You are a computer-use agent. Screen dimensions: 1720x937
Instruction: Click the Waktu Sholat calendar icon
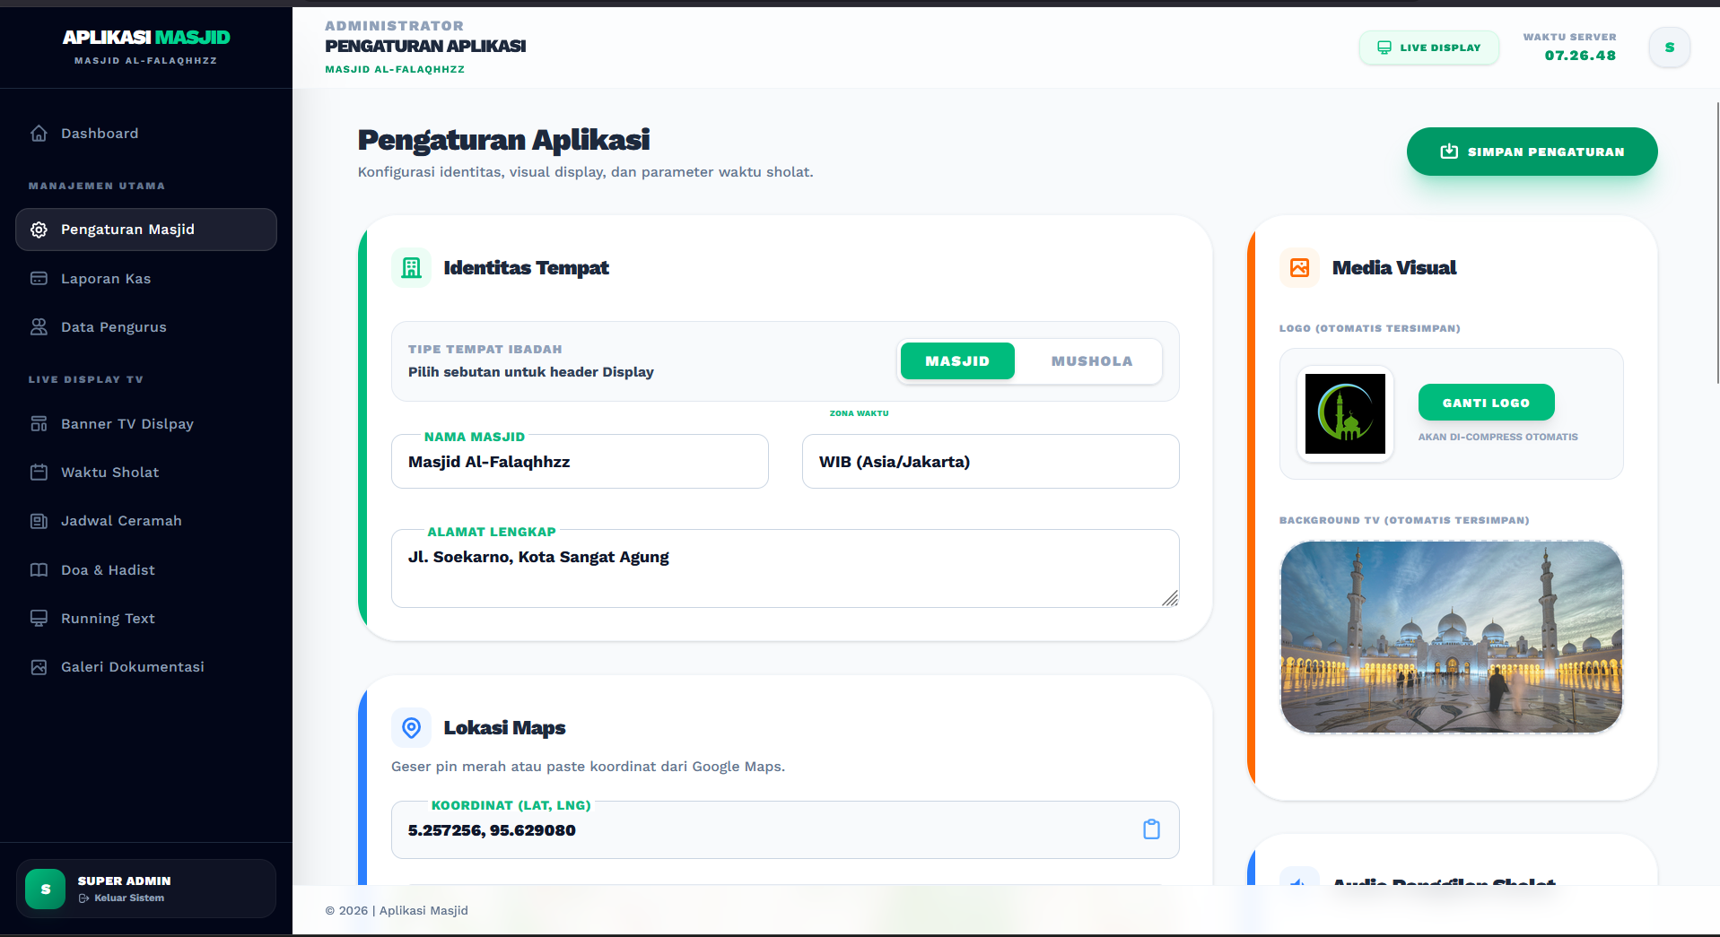39,473
